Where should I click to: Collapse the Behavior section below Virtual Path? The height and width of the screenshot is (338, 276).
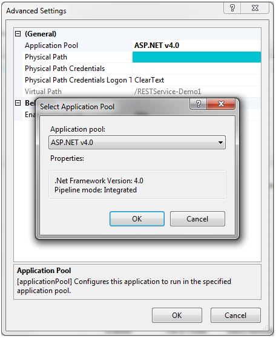(x=18, y=103)
